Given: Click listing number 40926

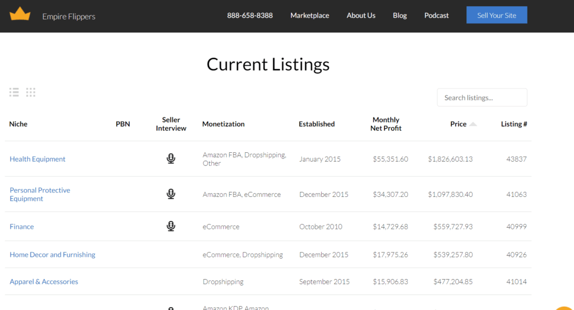Looking at the screenshot, I should pyautogui.click(x=516, y=255).
